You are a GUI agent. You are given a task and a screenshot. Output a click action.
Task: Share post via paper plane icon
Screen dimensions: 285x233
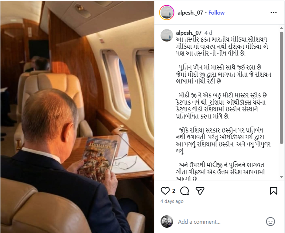[x=200, y=191]
